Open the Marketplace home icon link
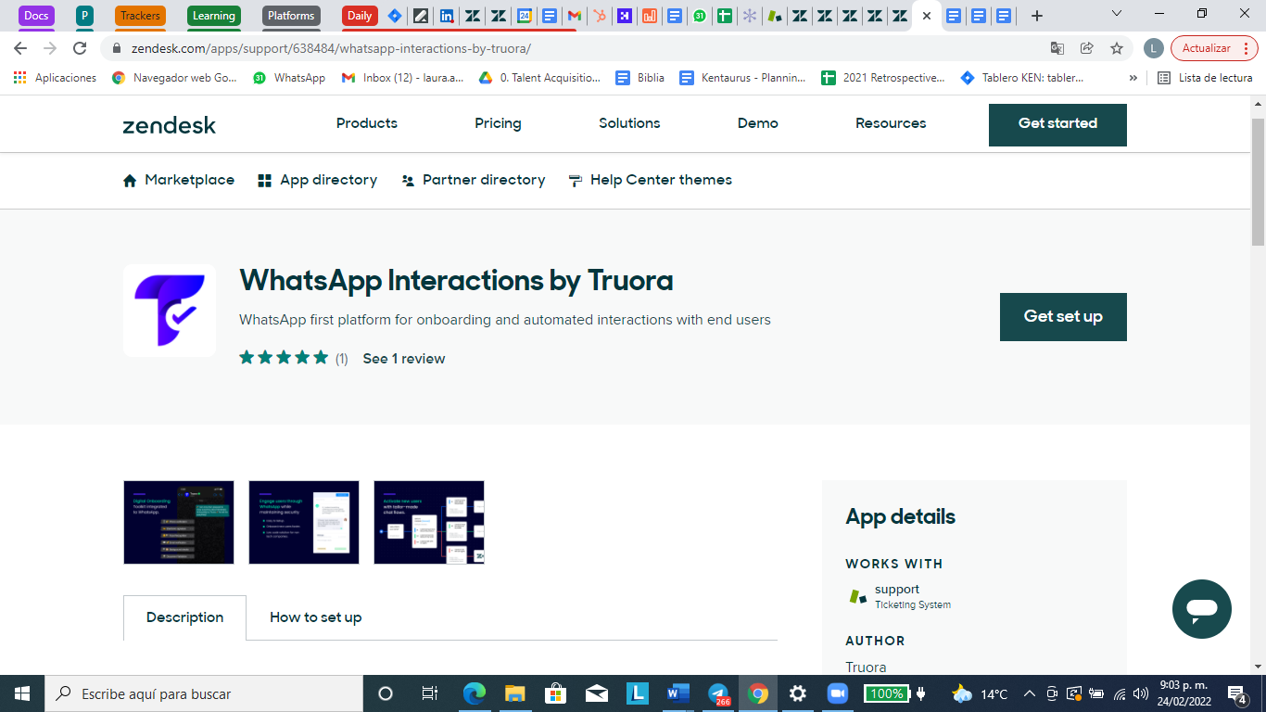This screenshot has height=712, width=1266. click(130, 181)
